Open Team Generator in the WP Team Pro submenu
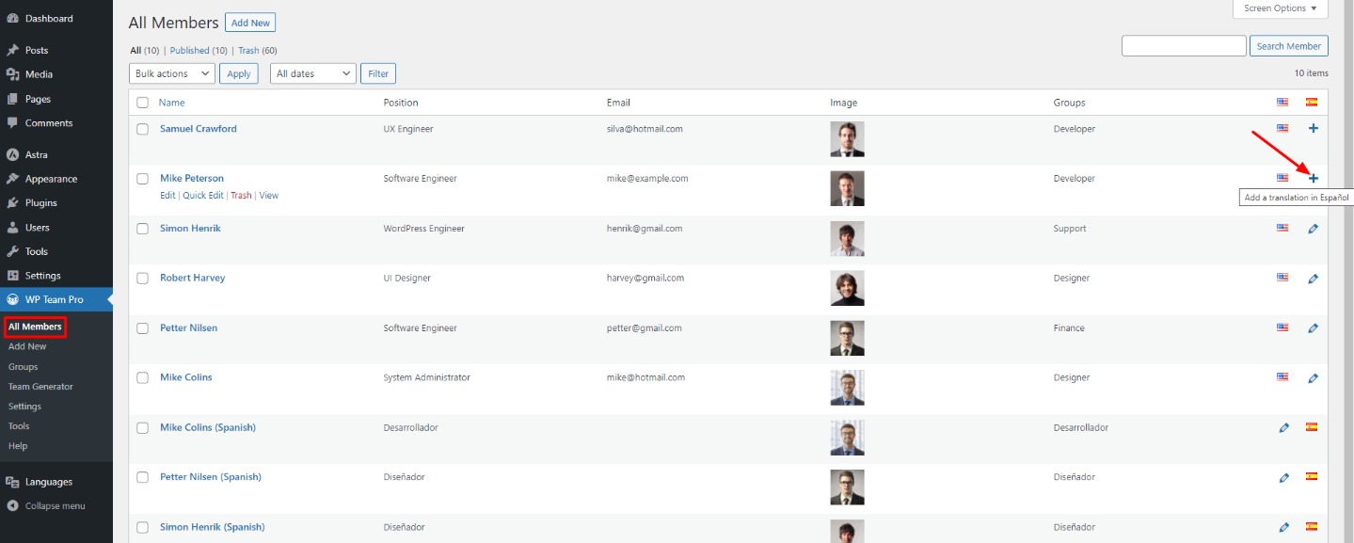The height and width of the screenshot is (543, 1354). [x=40, y=387]
